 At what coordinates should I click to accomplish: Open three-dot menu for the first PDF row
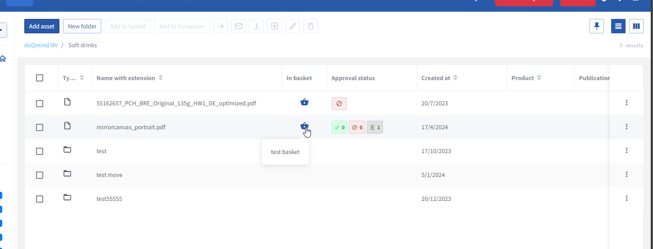tap(626, 103)
